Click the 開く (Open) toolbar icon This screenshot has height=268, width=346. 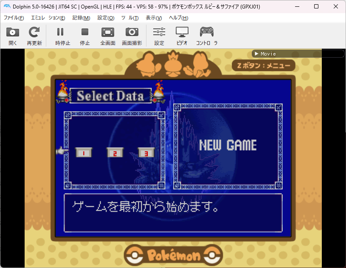click(x=13, y=36)
